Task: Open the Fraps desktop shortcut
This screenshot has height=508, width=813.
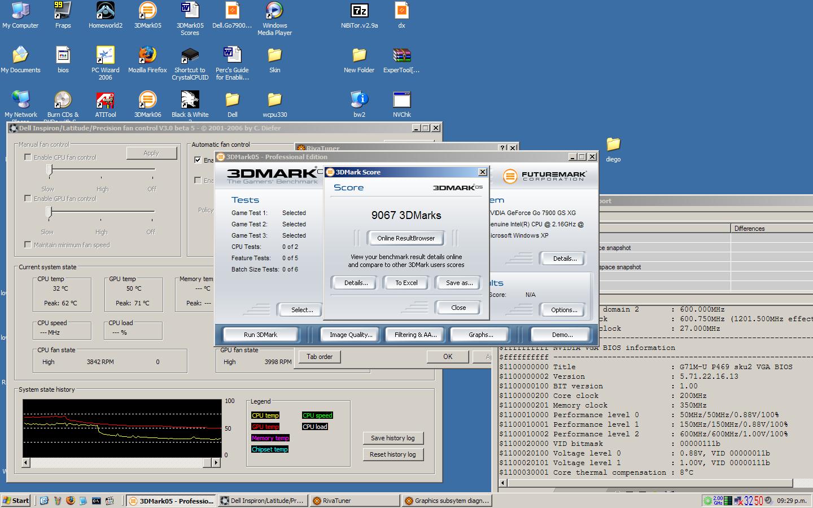Action: (x=63, y=15)
